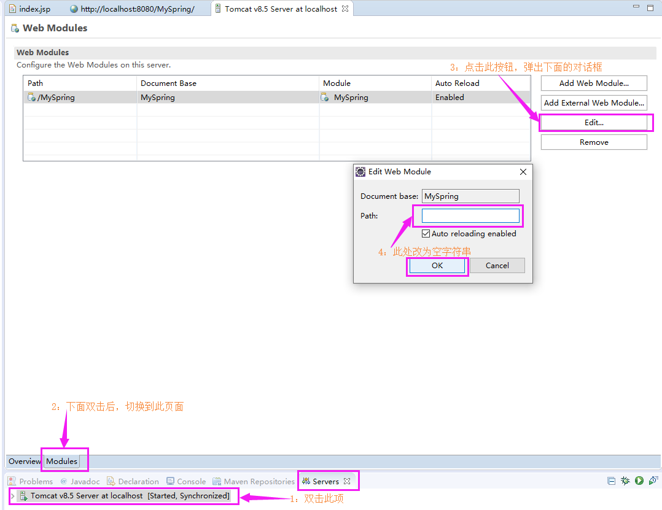The height and width of the screenshot is (510, 662).
Task: Switch to the Modules tab
Action: click(61, 461)
